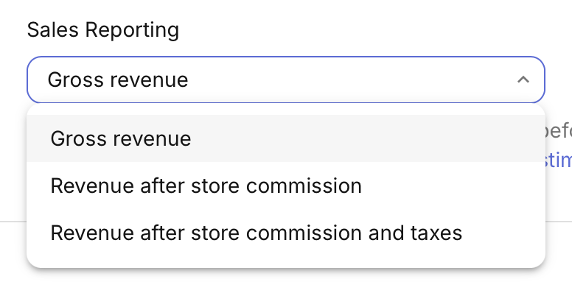The width and height of the screenshot is (572, 293).
Task: Select the highlighted Gross revenue option
Action: click(x=286, y=138)
